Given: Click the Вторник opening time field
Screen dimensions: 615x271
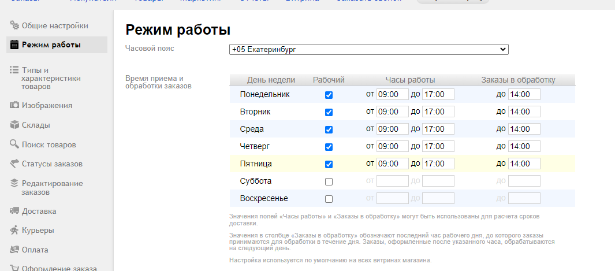Looking at the screenshot, I should tap(392, 112).
